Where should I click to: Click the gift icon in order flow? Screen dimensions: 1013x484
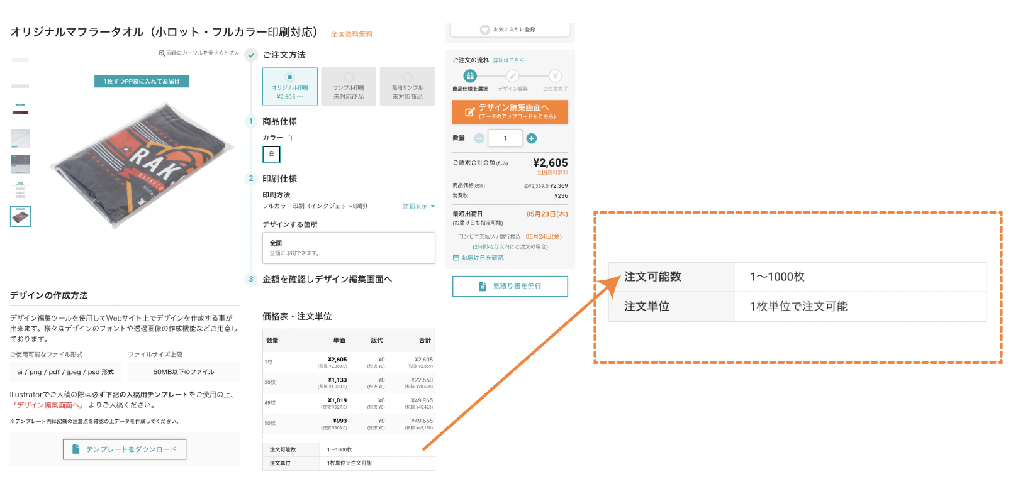point(470,76)
